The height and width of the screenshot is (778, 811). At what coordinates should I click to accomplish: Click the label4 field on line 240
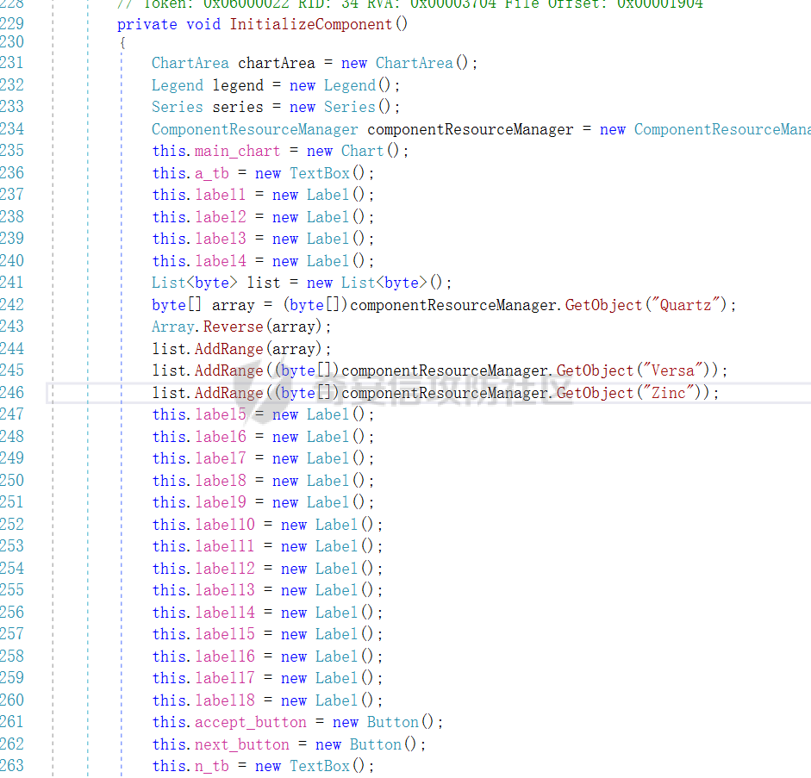pos(221,261)
